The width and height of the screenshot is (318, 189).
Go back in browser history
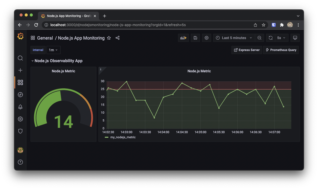pos(20,25)
